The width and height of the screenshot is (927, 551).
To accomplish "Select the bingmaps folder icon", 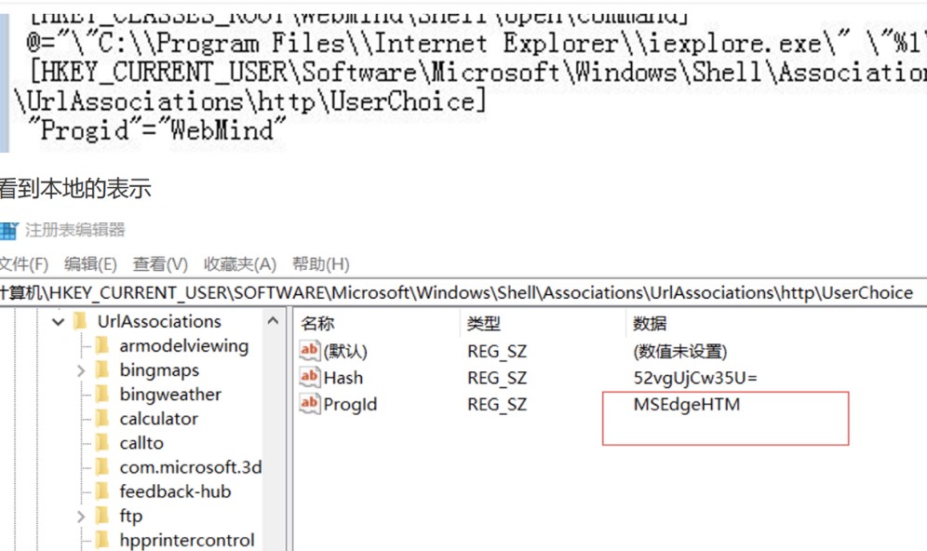I will coord(102,370).
